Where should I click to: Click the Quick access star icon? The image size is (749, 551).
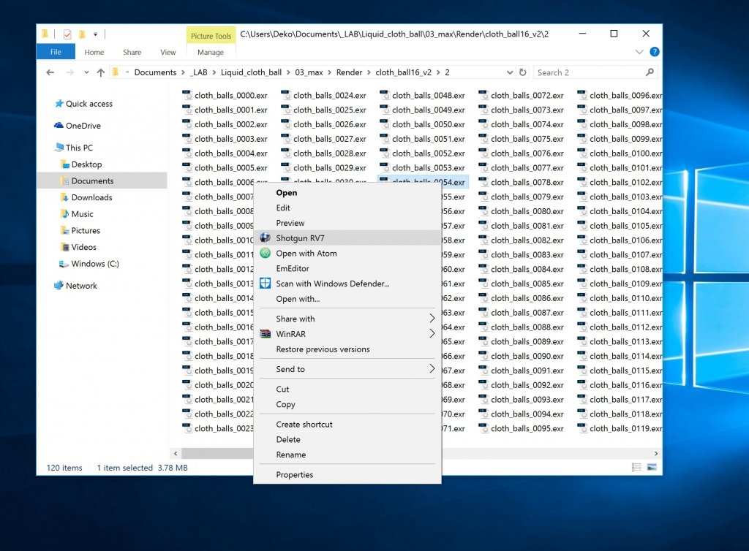tap(59, 104)
